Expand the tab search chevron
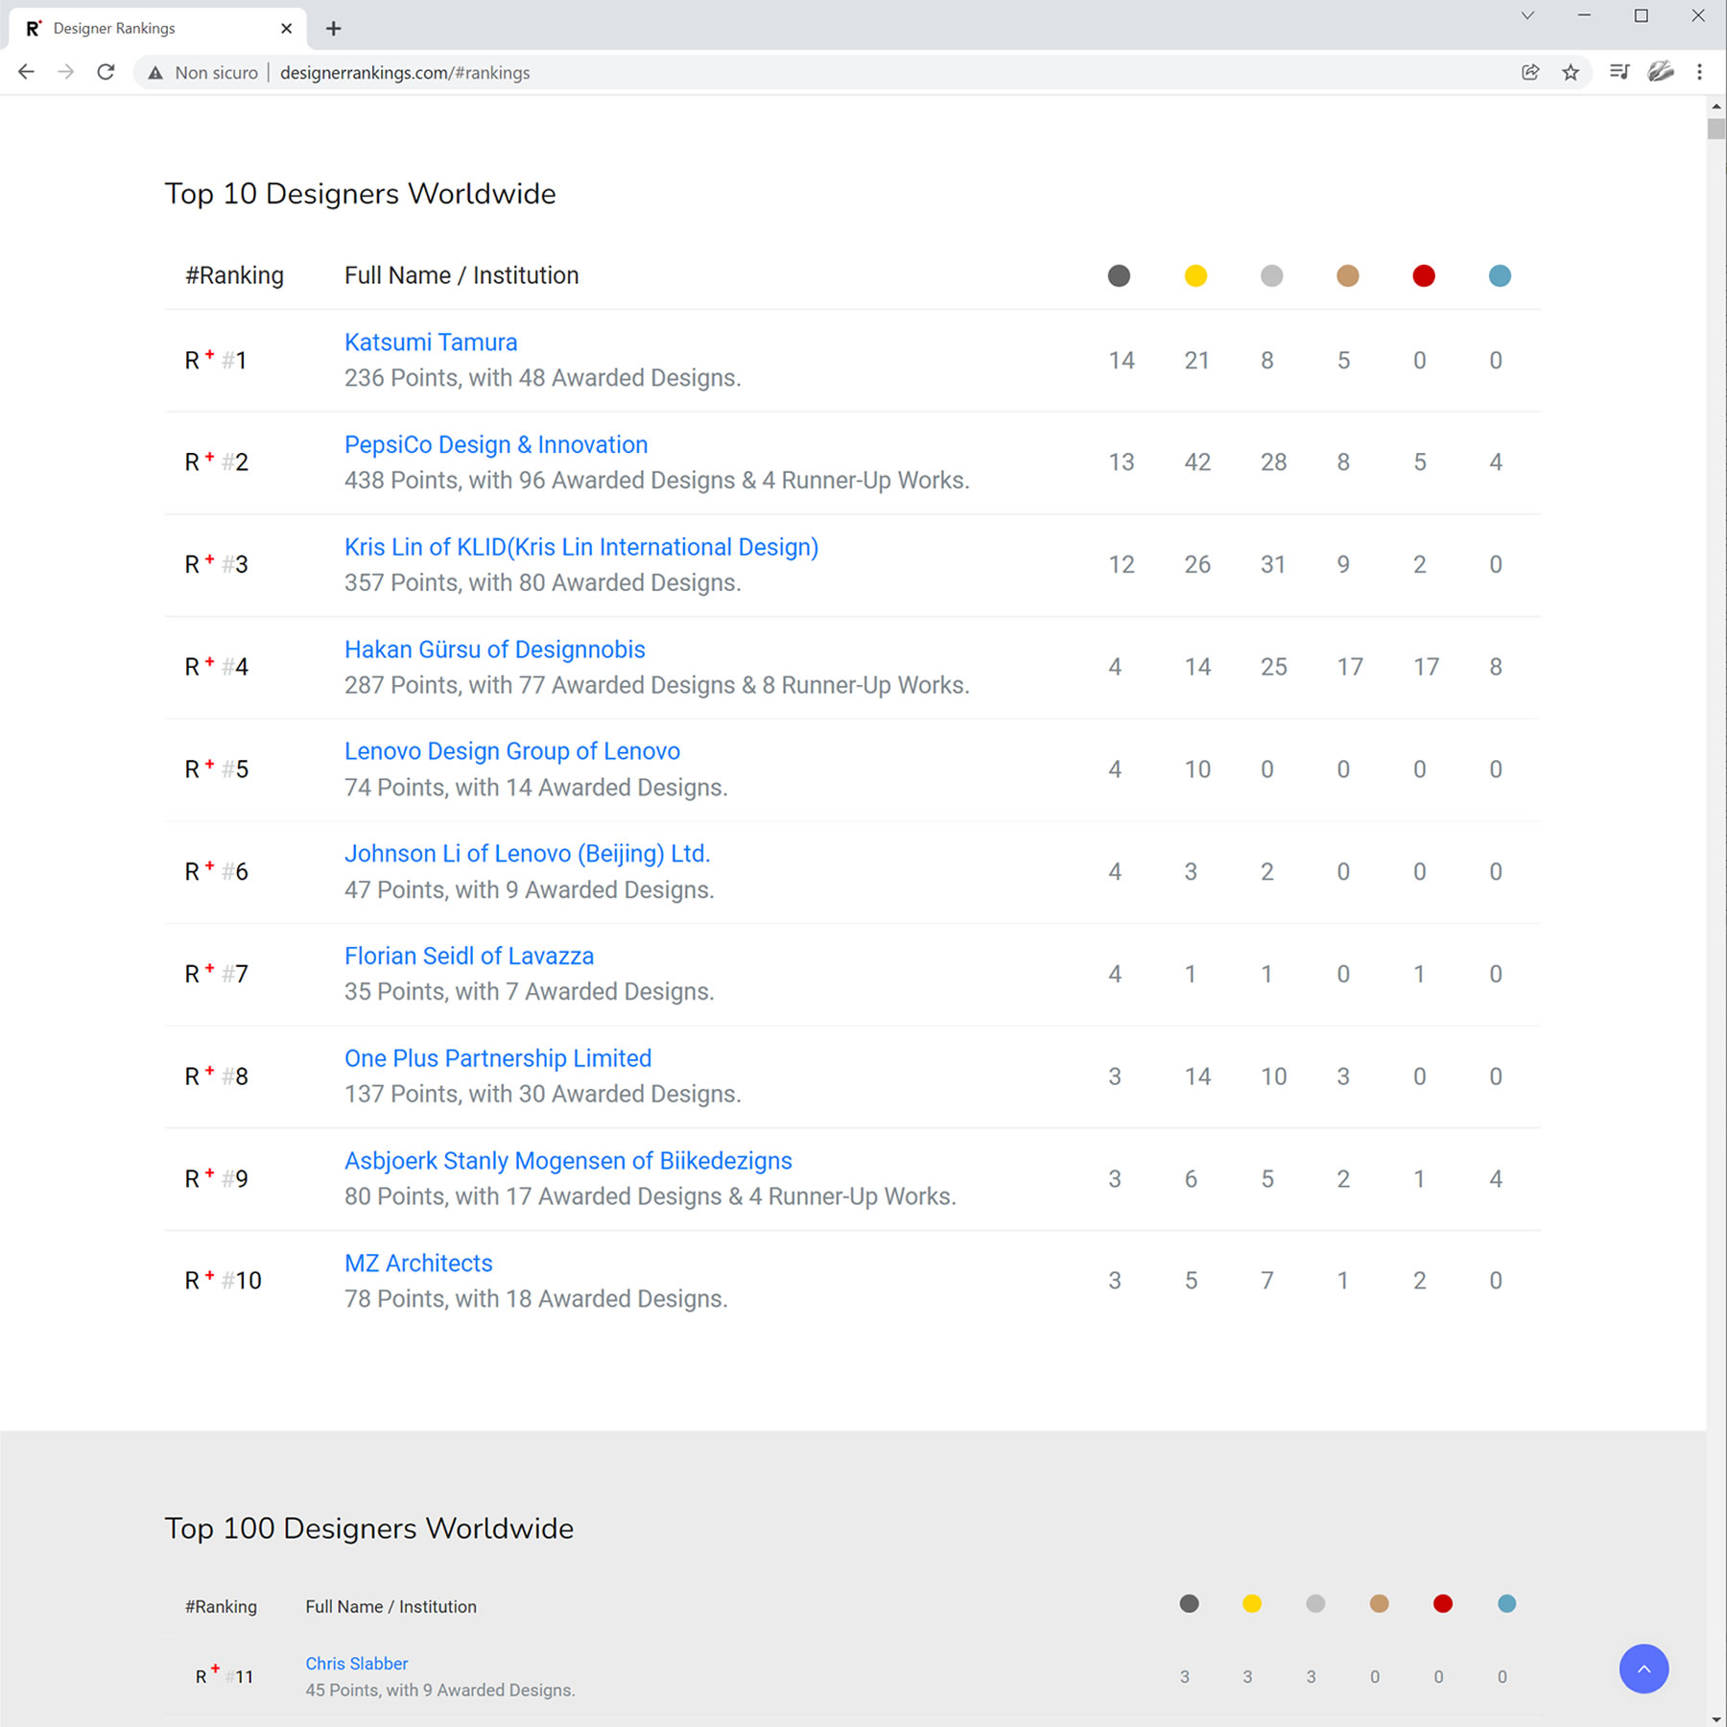Image resolution: width=1727 pixels, height=1727 pixels. pyautogui.click(x=1527, y=15)
